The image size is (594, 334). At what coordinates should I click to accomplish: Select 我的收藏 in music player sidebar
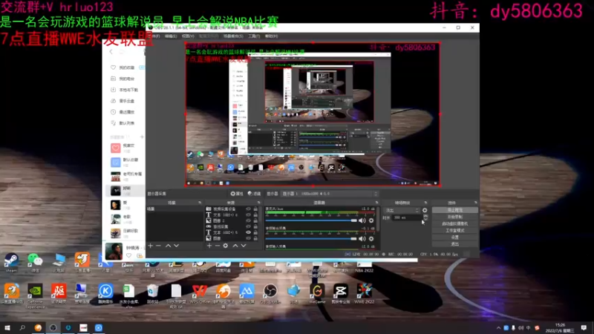tap(126, 68)
